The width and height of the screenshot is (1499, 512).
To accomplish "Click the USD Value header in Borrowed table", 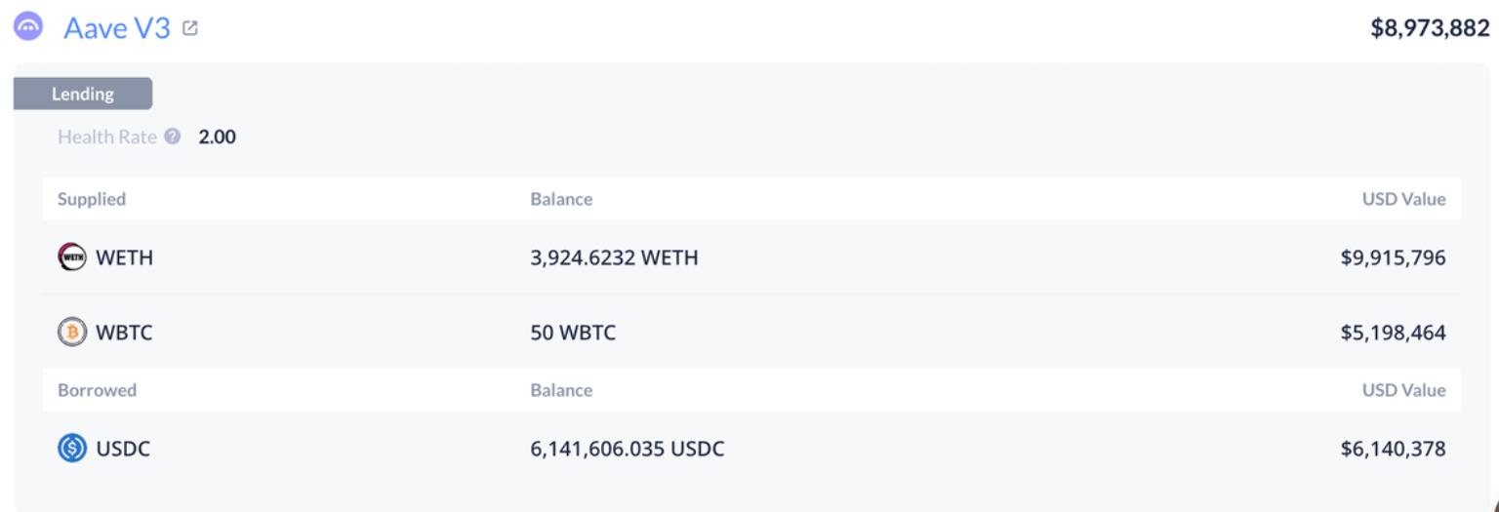I will (x=1404, y=390).
